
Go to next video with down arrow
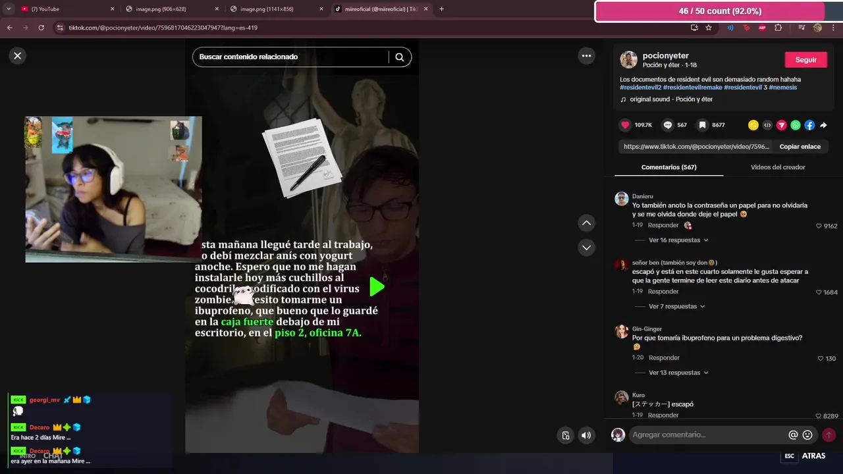tap(586, 248)
